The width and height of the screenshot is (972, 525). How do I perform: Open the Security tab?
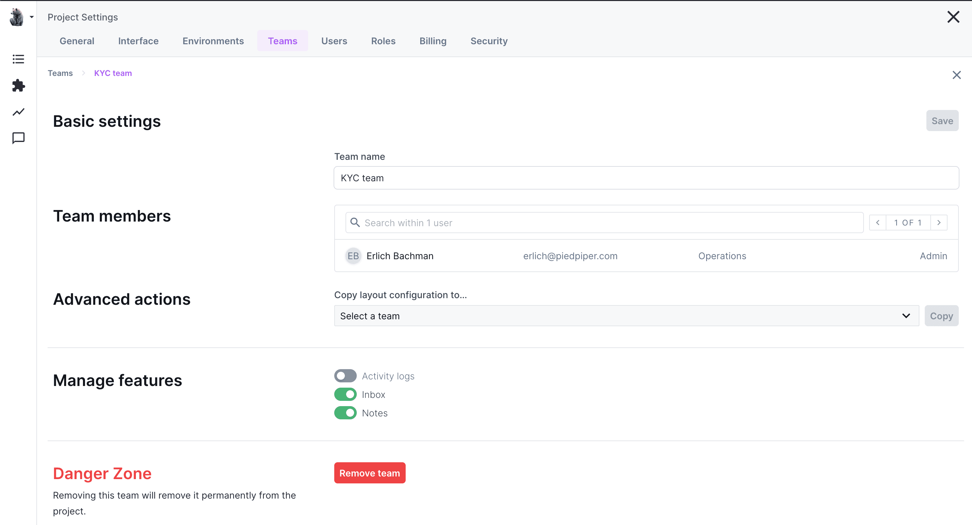click(x=489, y=41)
